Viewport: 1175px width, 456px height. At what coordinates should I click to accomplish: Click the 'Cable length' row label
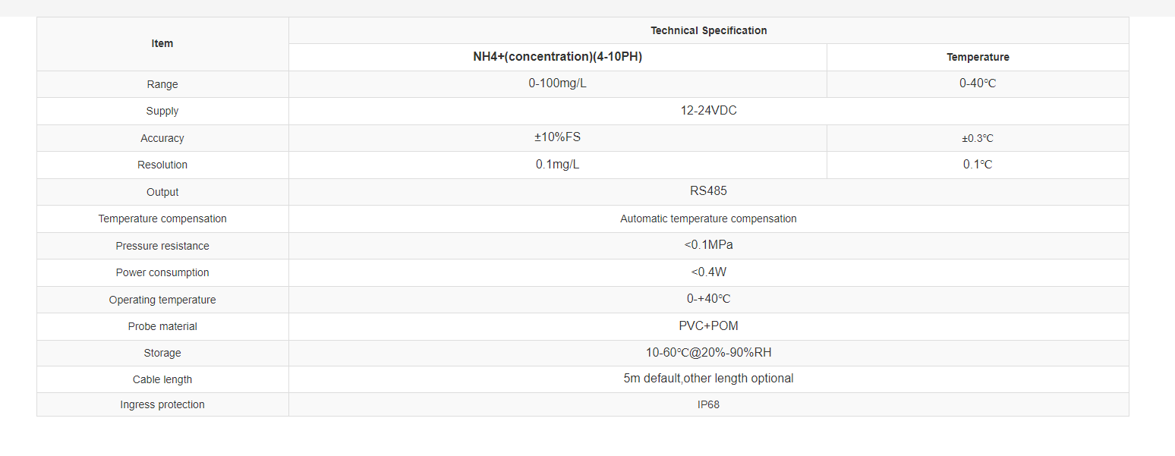(162, 380)
